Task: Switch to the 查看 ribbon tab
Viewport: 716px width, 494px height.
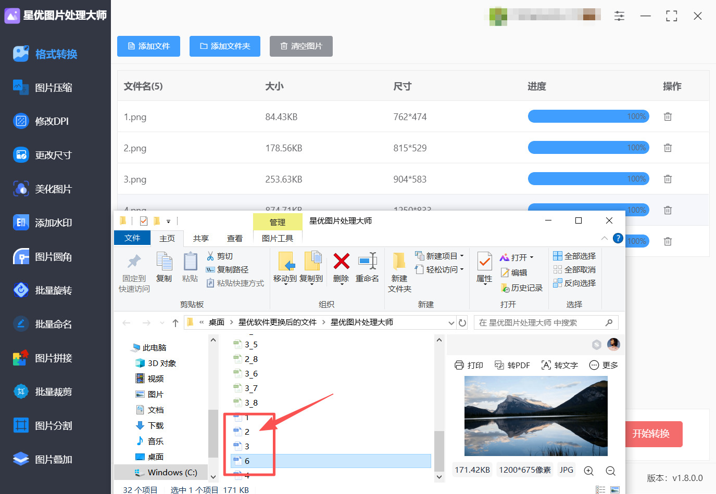Action: point(235,239)
